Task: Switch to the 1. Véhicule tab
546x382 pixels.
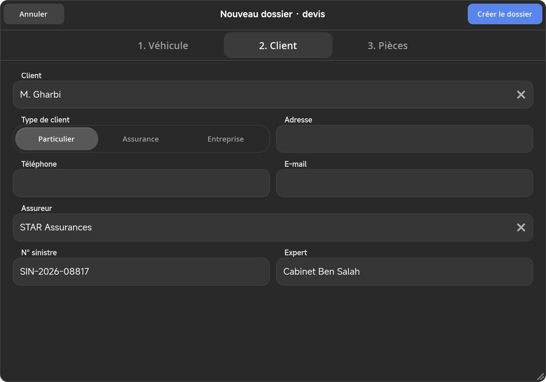Action: (163, 45)
